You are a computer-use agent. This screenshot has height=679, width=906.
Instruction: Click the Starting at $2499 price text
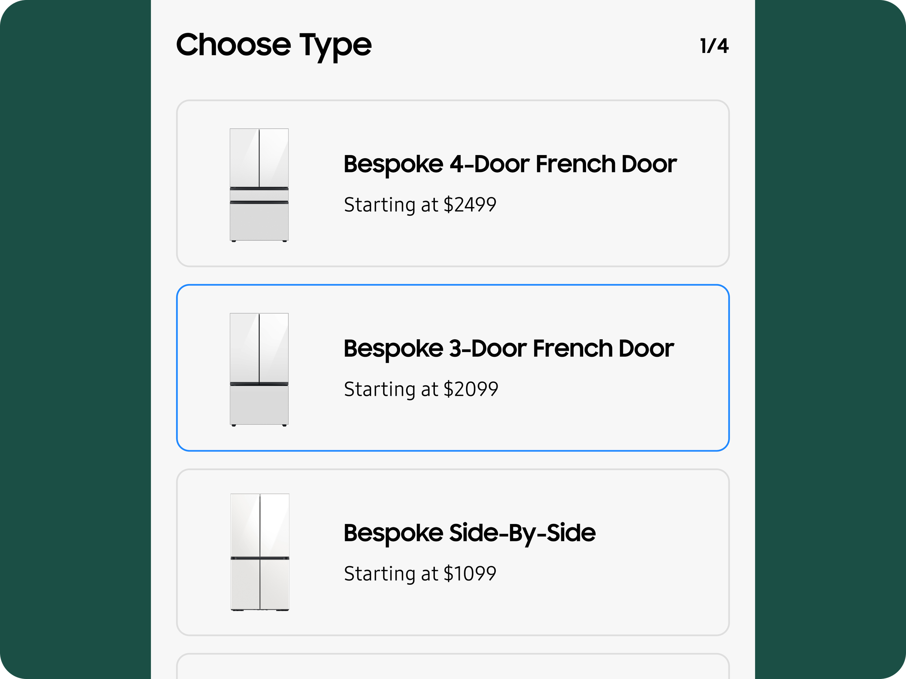point(420,205)
